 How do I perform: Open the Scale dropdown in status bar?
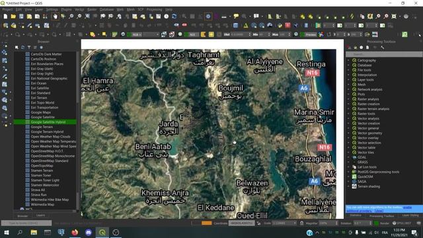284,223
